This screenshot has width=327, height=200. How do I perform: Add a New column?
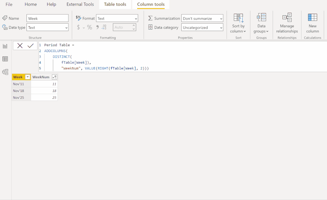click(x=312, y=23)
